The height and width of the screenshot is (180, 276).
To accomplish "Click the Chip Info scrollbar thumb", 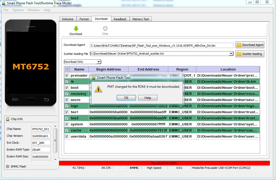I will [55, 141].
